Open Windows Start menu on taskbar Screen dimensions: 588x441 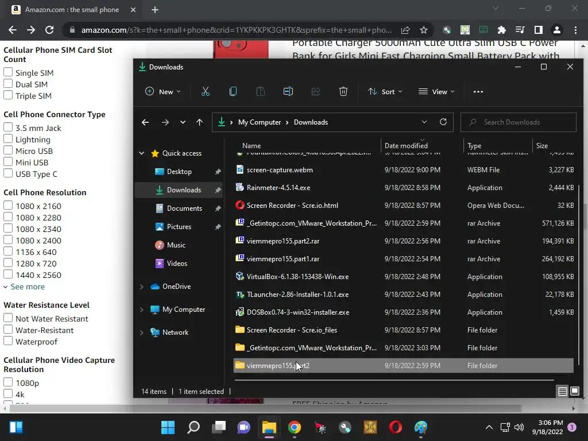pos(168,427)
